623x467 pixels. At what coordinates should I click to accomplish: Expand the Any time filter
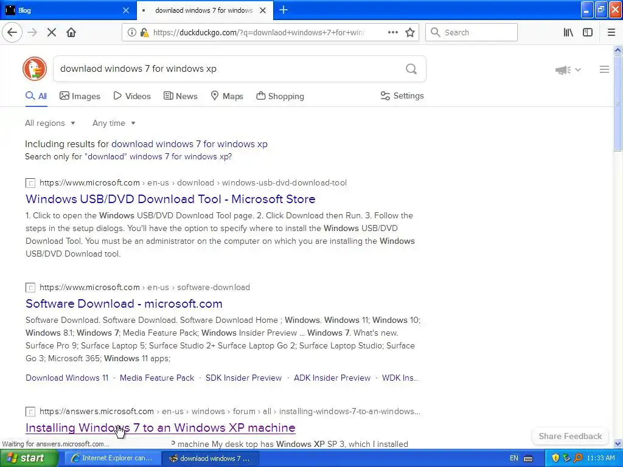click(x=114, y=123)
